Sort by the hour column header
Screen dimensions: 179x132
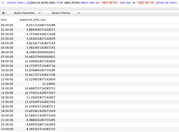point(4,20)
